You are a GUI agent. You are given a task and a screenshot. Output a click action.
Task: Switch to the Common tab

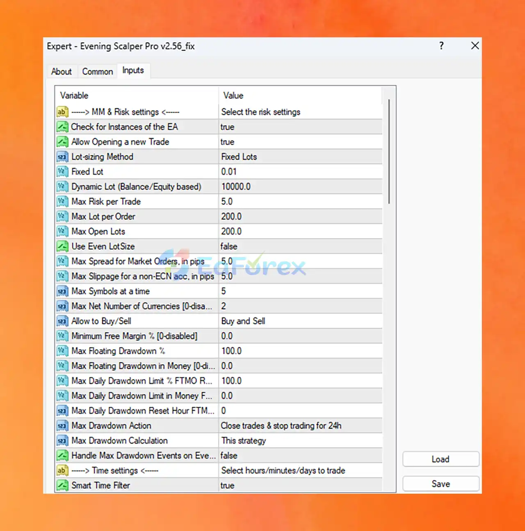pyautogui.click(x=98, y=71)
